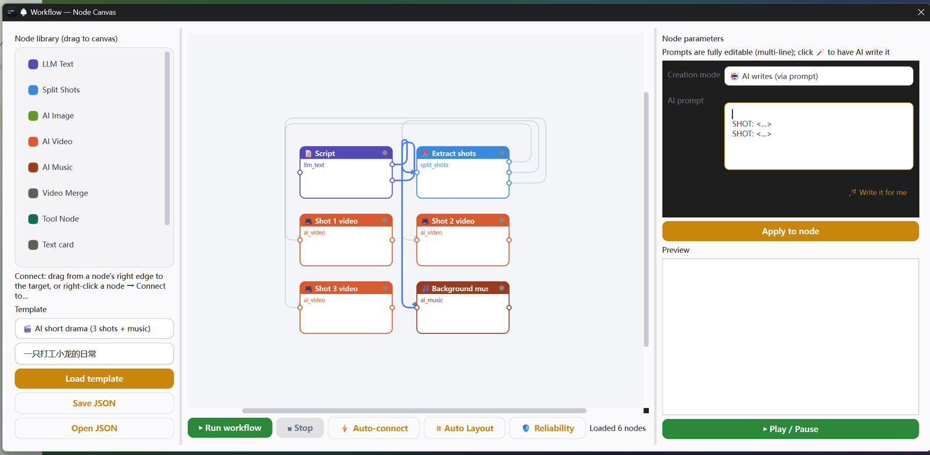Click the node library scrollbar
The height and width of the screenshot is (455, 930).
pos(167,138)
